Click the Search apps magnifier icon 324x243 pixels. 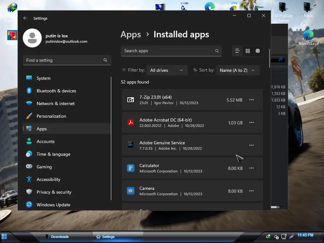[x=217, y=51]
